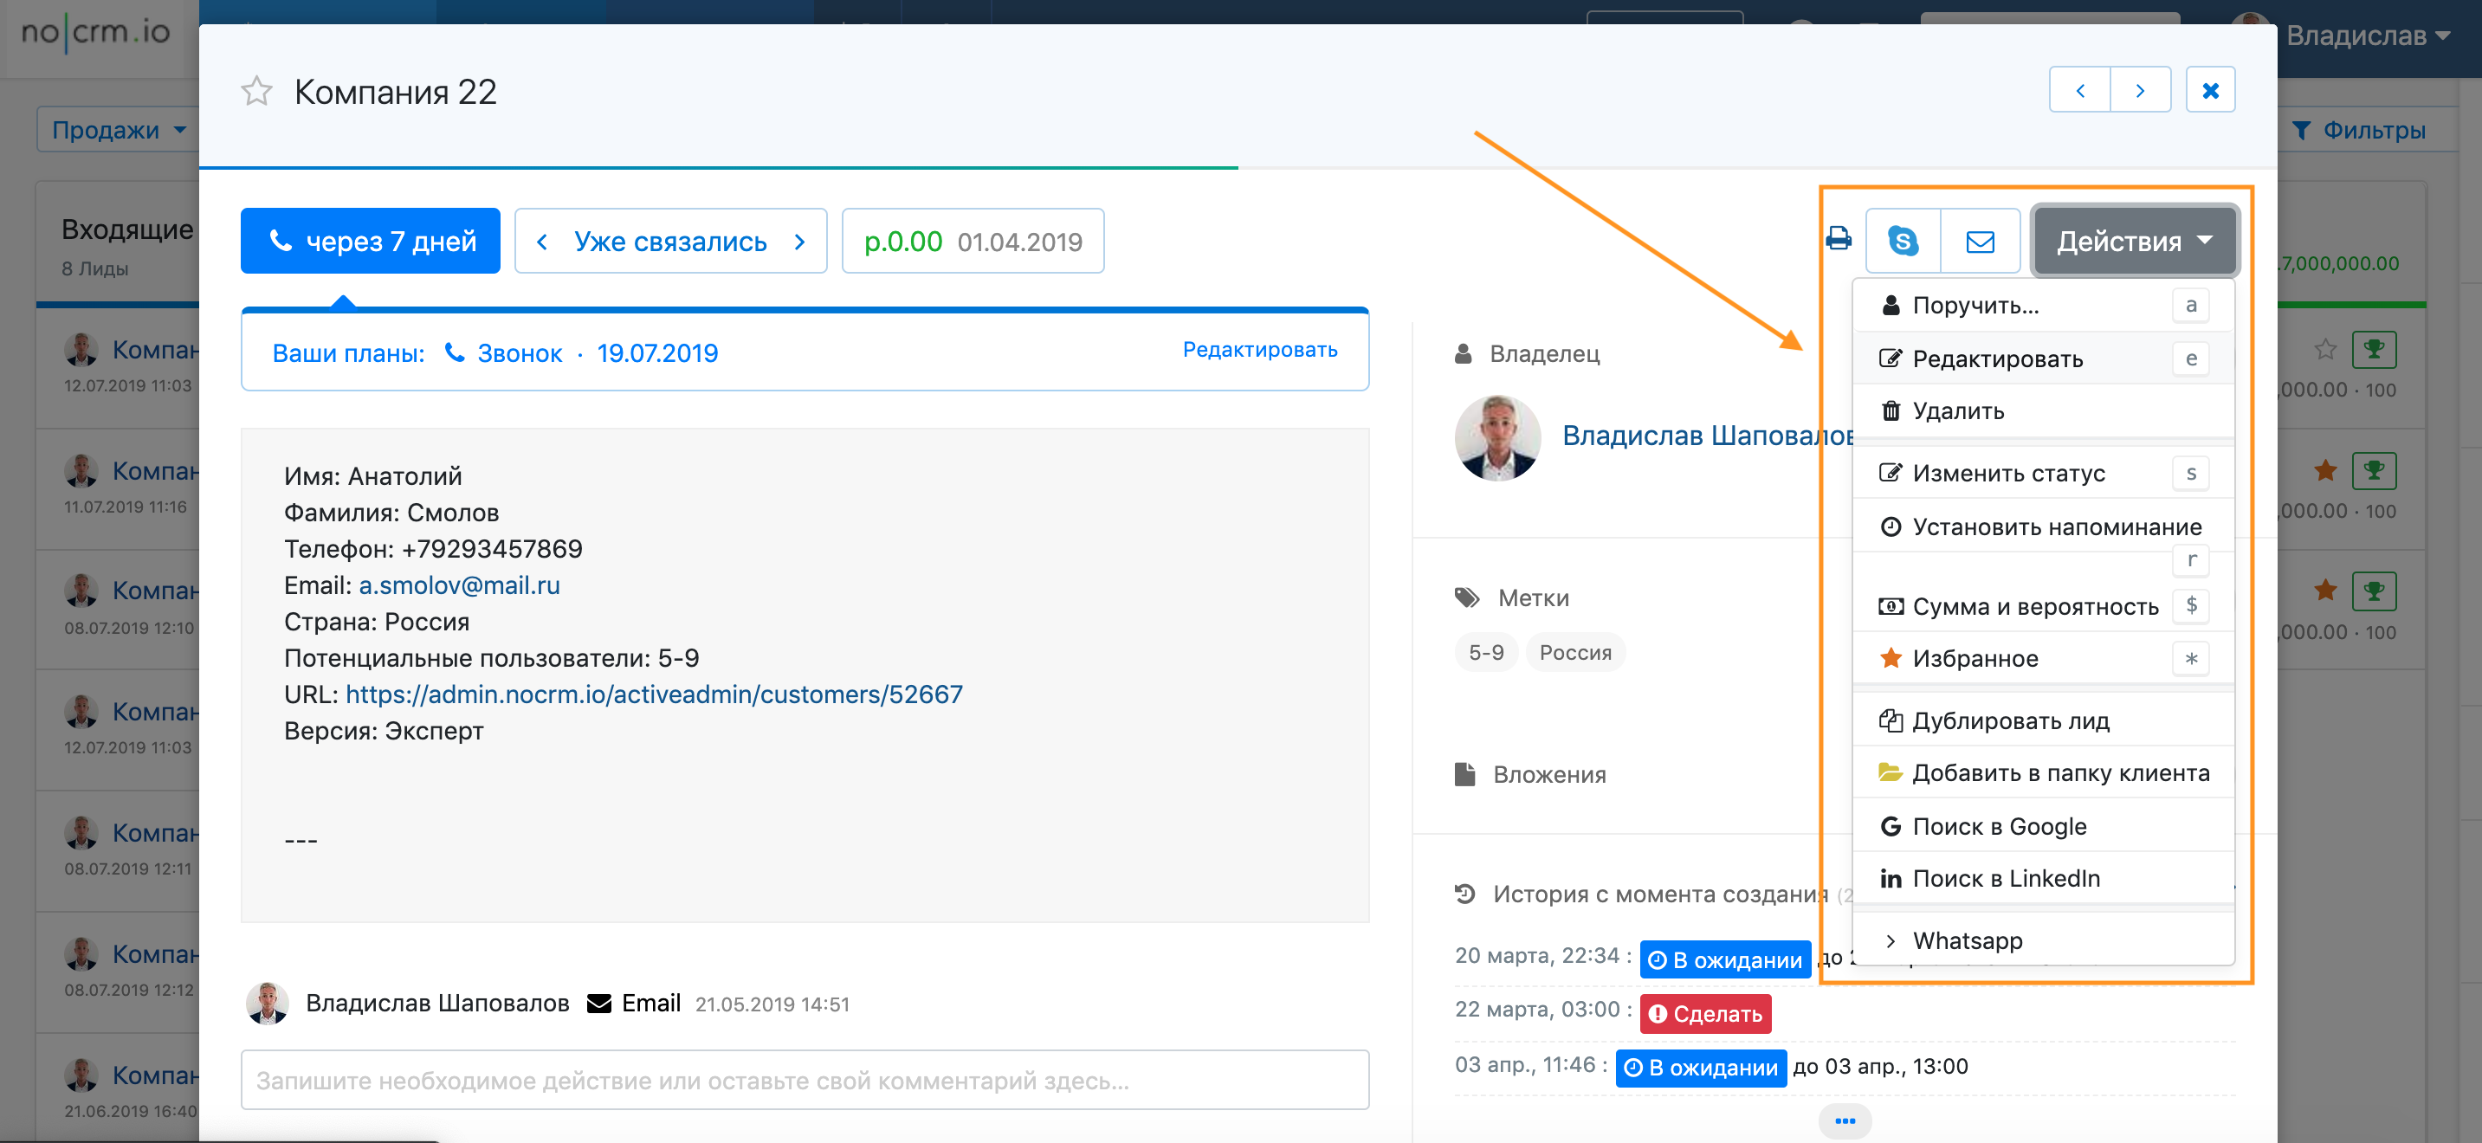Open the Продажи dropdown
This screenshot has width=2482, height=1143.
[118, 130]
